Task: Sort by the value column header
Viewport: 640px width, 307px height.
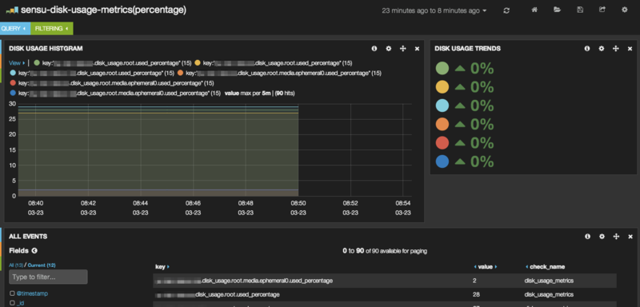Action: (x=486, y=267)
